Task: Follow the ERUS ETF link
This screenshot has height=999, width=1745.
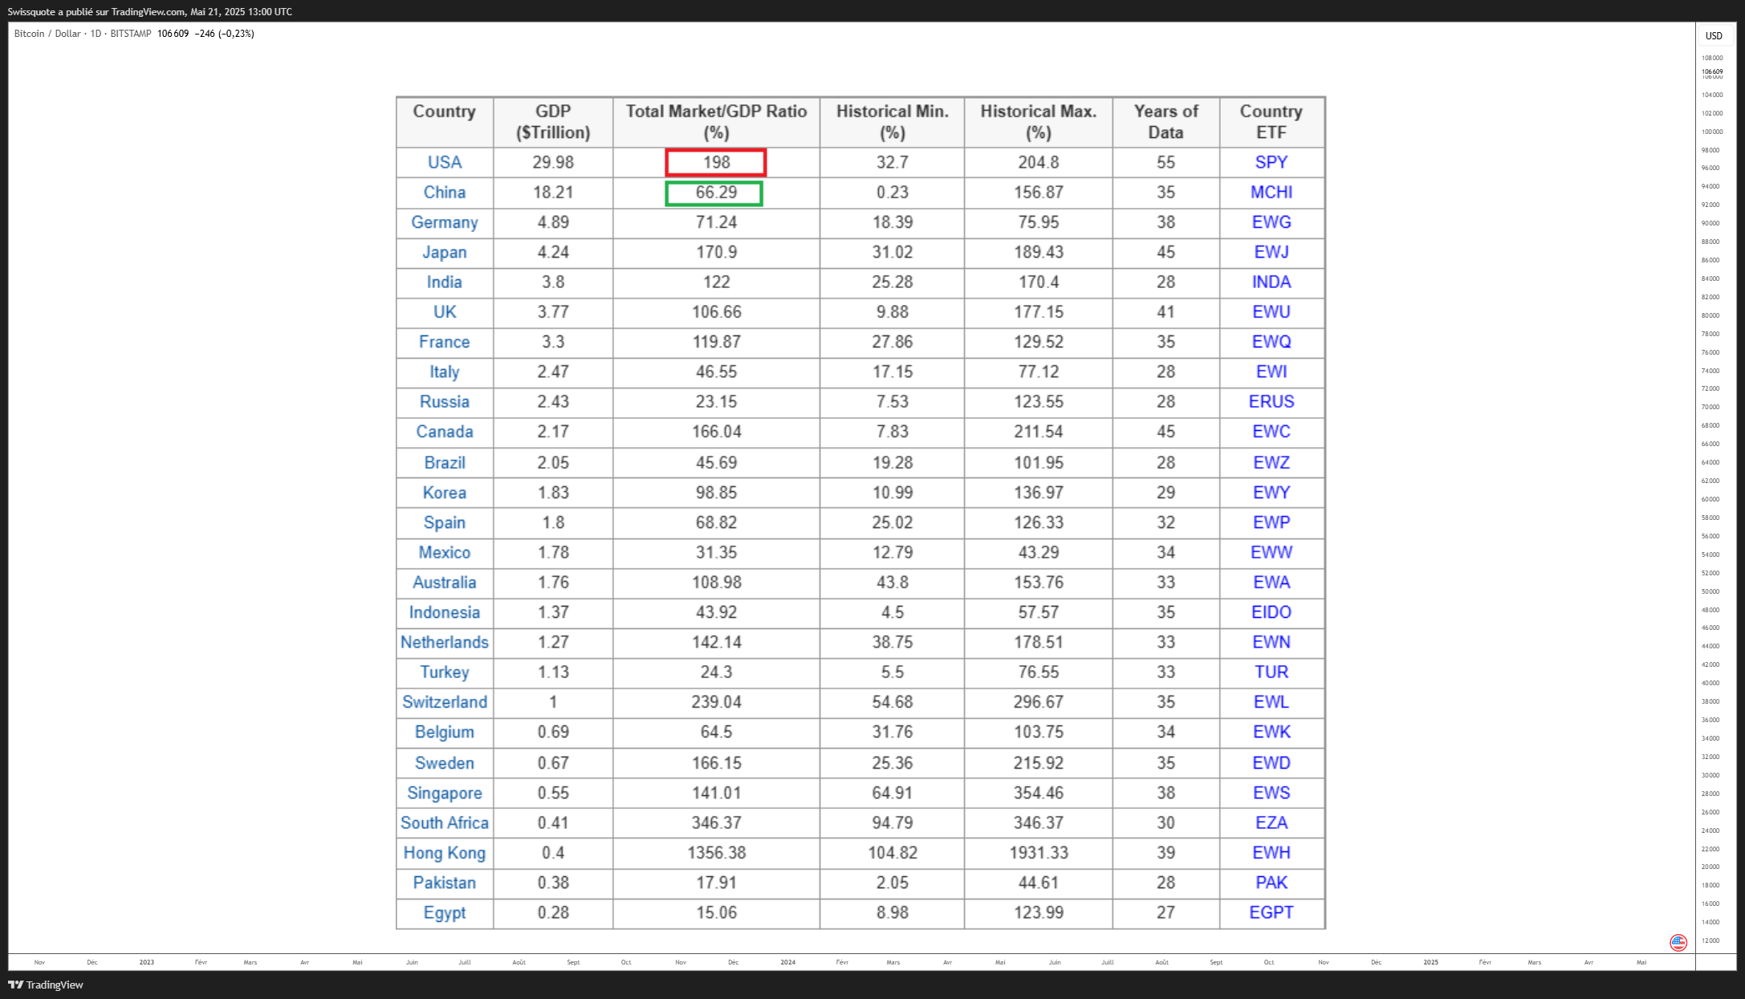Action: 1271,402
